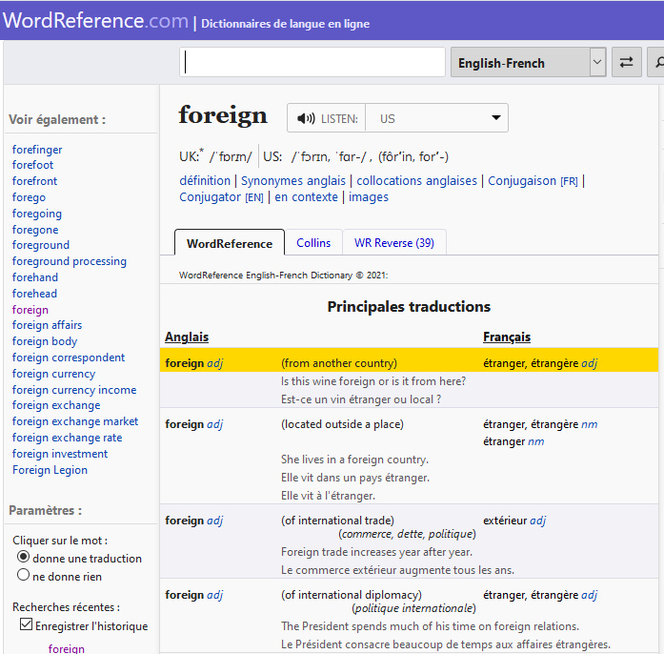This screenshot has width=664, height=654.
Task: Open the WR Reverse (39) tab
Action: tap(393, 243)
